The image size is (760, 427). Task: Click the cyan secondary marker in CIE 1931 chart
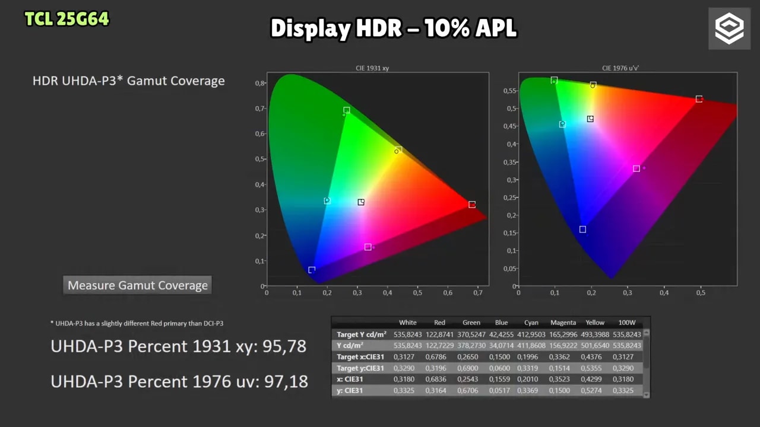pos(327,201)
